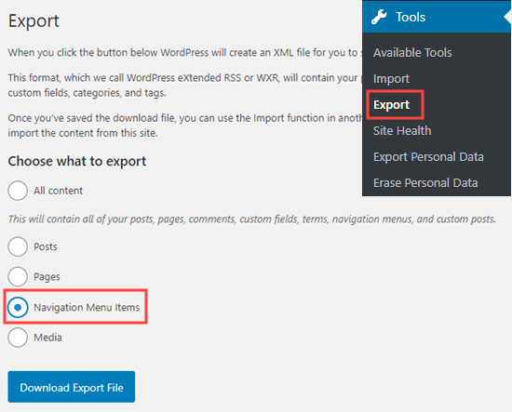Select the Media radio button

pos(18,338)
